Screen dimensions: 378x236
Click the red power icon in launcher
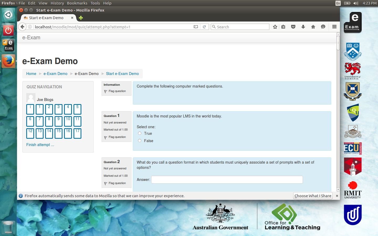click(x=8, y=30)
